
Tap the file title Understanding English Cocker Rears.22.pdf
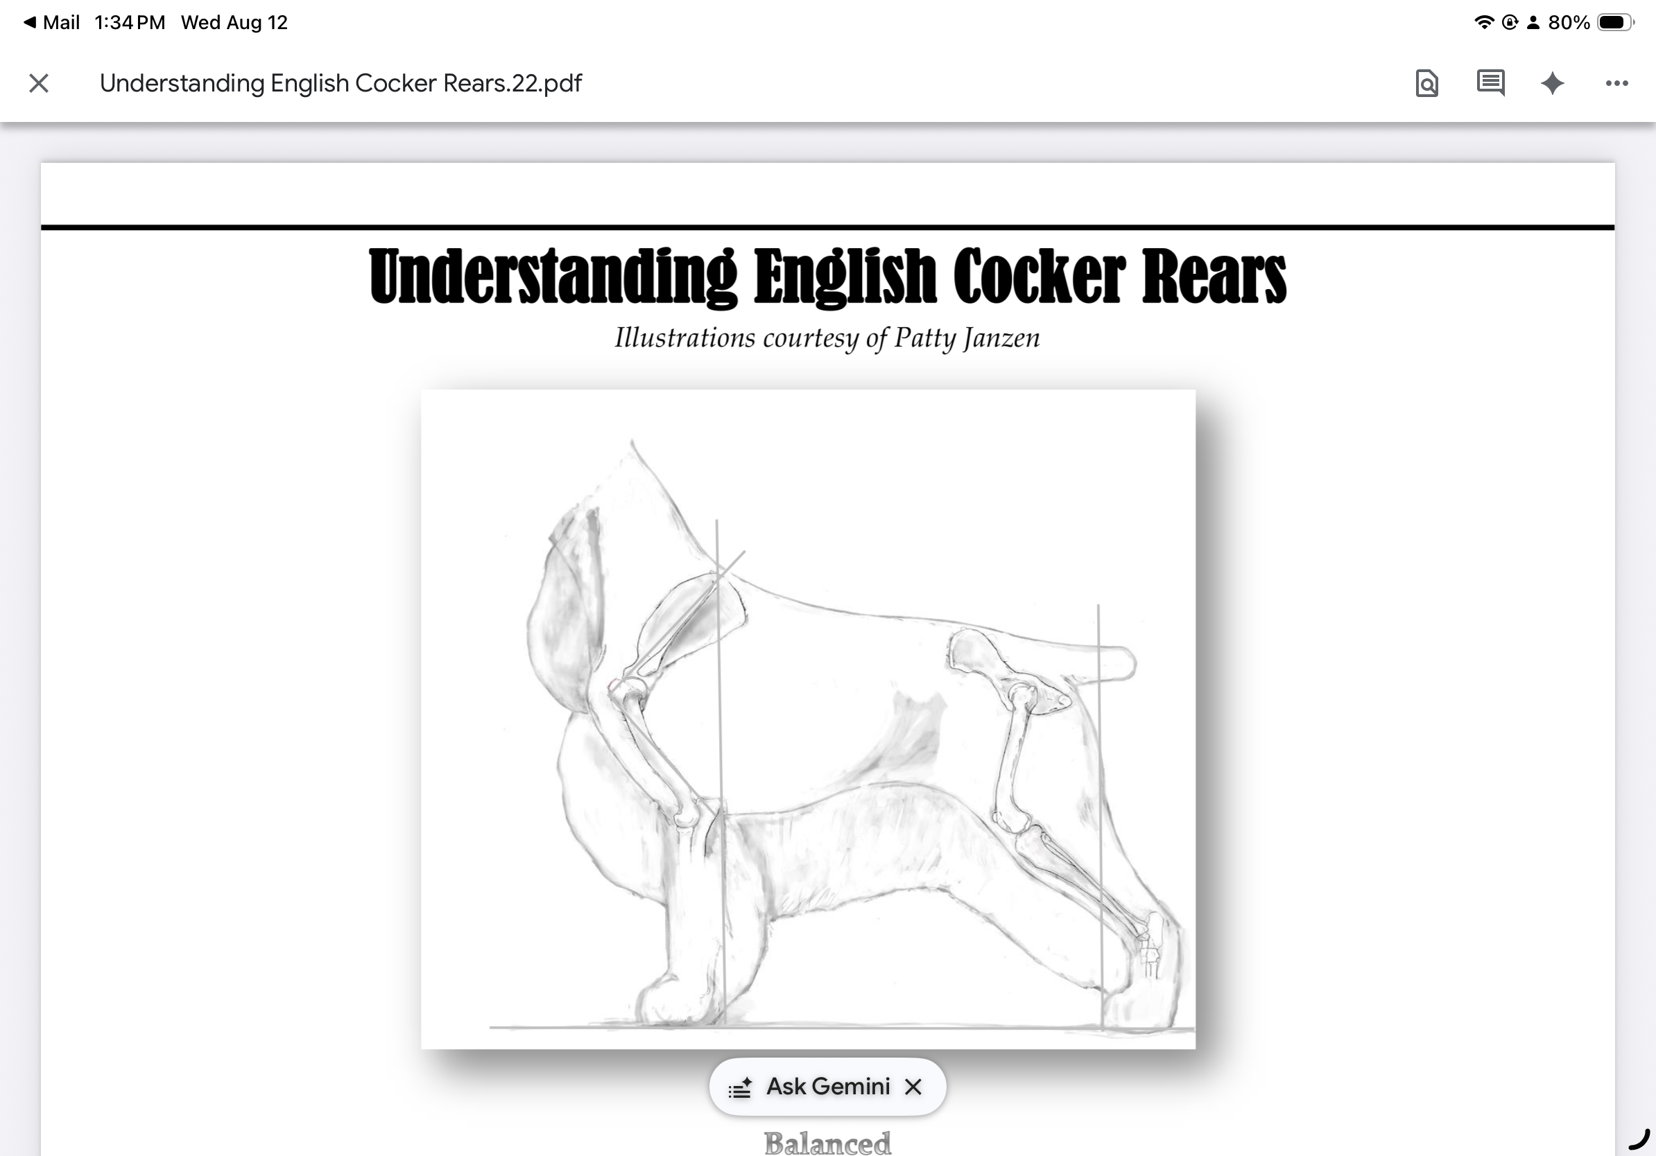coord(340,84)
